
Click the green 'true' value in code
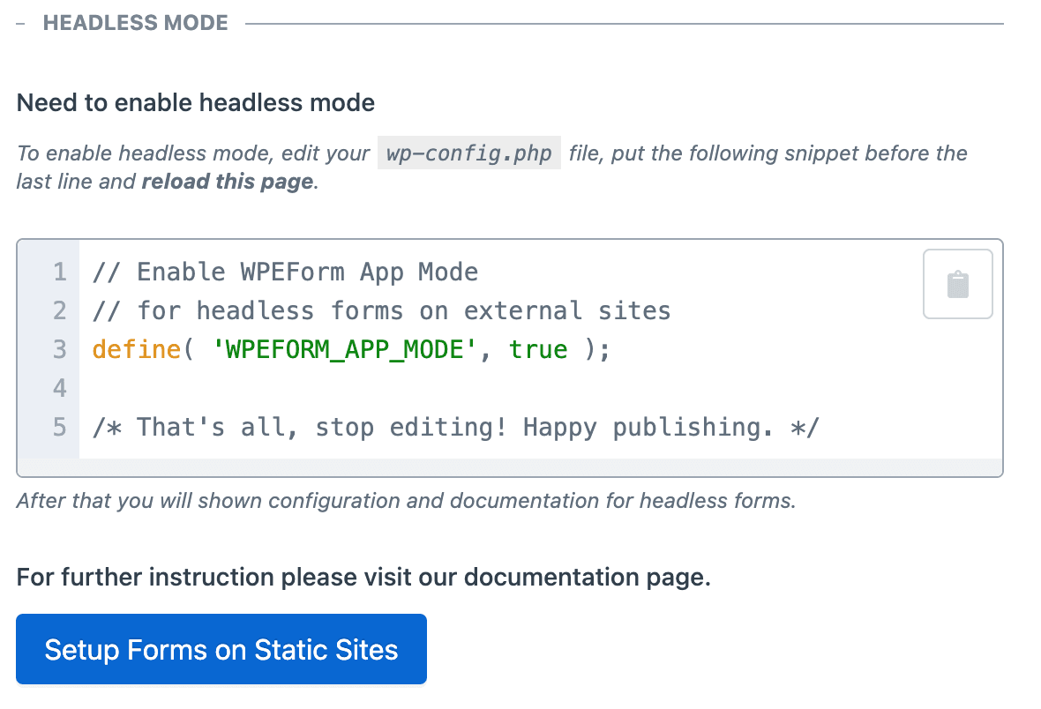(538, 349)
